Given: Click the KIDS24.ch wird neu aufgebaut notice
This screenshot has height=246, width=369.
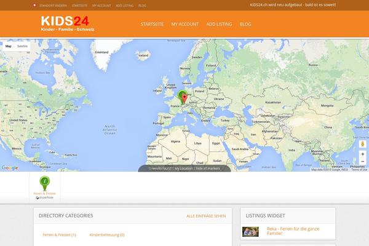Looking at the screenshot, I should point(293,5).
